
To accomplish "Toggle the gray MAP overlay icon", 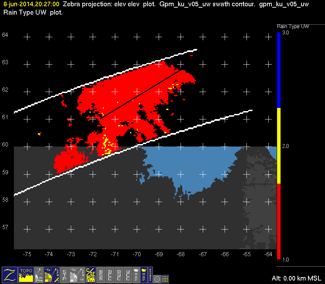I will click(136, 275).
